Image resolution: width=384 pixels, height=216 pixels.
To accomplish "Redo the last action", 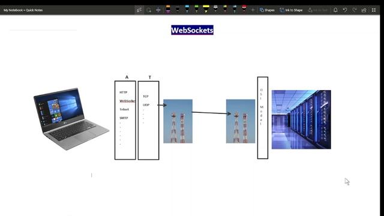I will (x=355, y=10).
